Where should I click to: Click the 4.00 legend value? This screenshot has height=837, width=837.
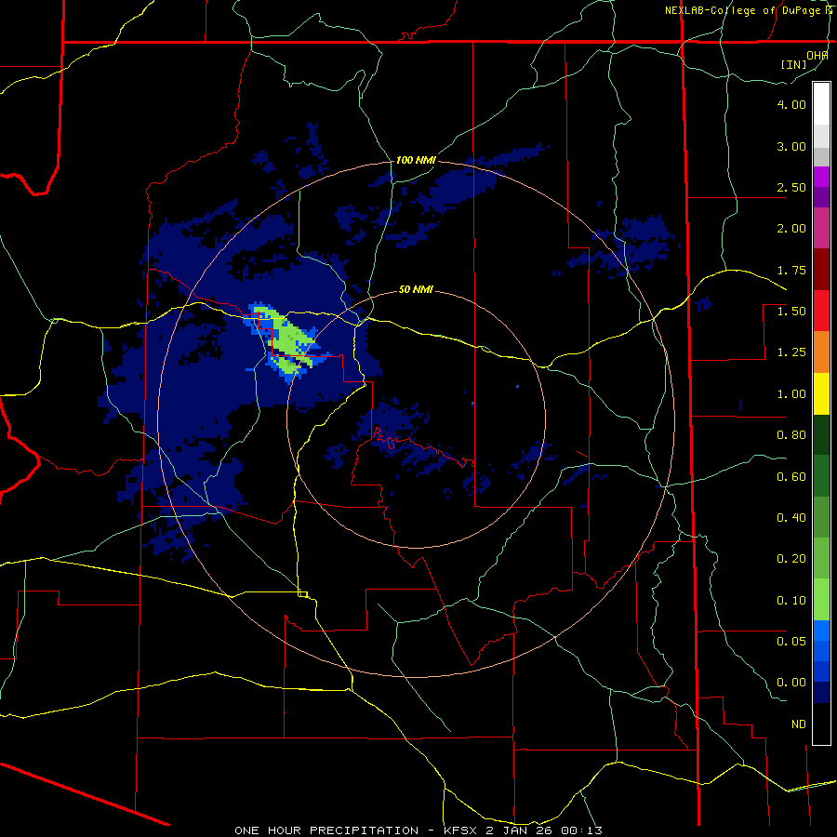coord(791,104)
